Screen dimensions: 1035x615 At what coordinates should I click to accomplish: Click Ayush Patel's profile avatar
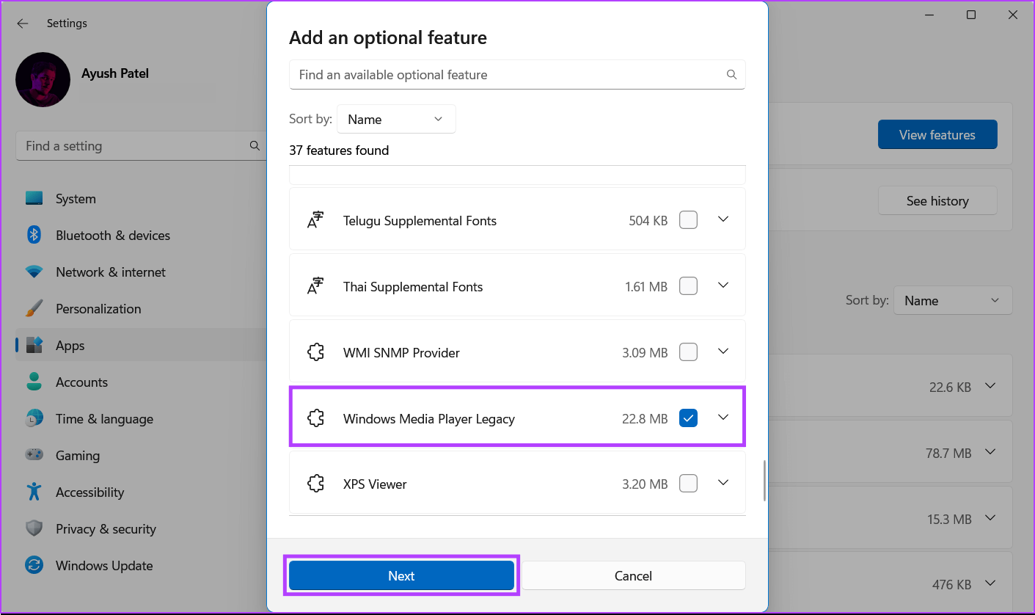tap(43, 79)
